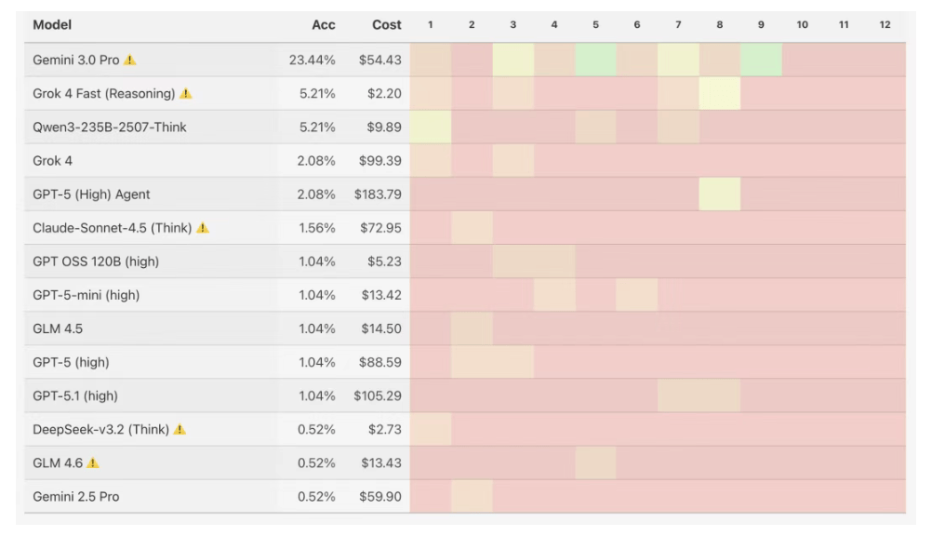Click the warning icon beside GLM 4.6
The image size is (932, 536).
[x=93, y=463]
